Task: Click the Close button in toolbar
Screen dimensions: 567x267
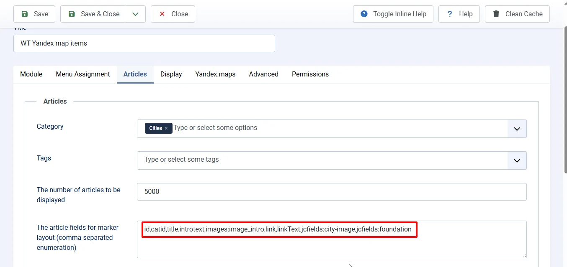Action: click(173, 14)
